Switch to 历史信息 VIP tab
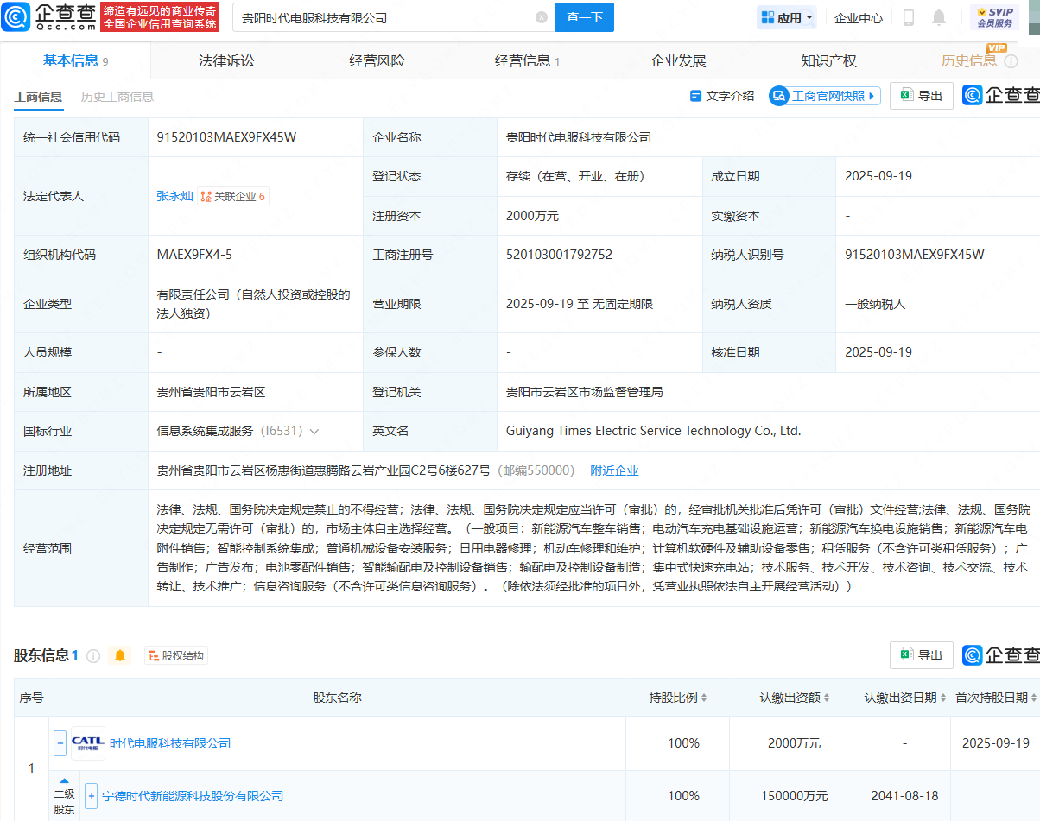This screenshot has width=1040, height=821. coord(969,61)
